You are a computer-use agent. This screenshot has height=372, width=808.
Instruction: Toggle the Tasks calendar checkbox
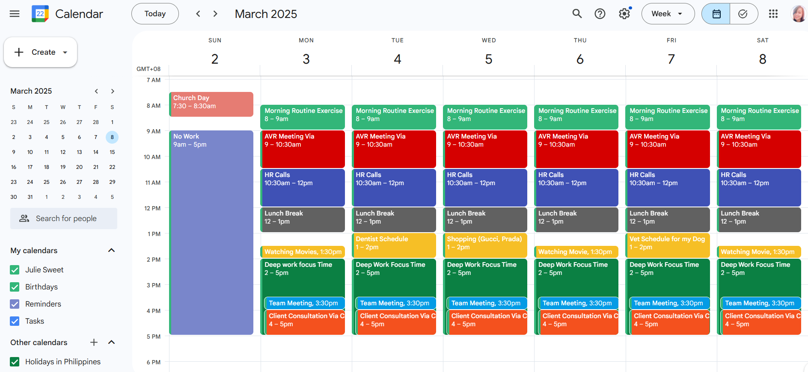[15, 321]
